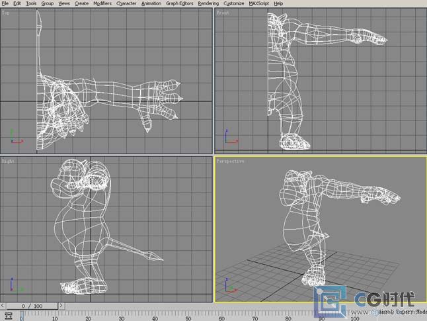
Task: Select the character's foot in Front viewport
Action: click(295, 142)
